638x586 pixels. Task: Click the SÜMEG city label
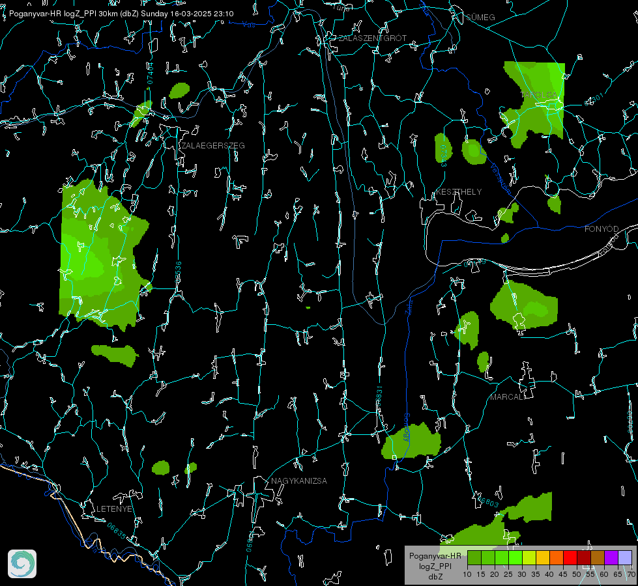[x=480, y=18]
